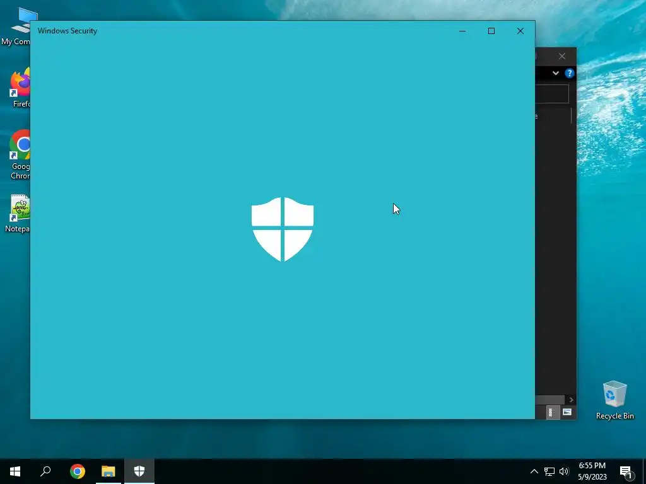The image size is (646, 484).
Task: Select the Recycle Bin desktop icon
Action: (614, 400)
